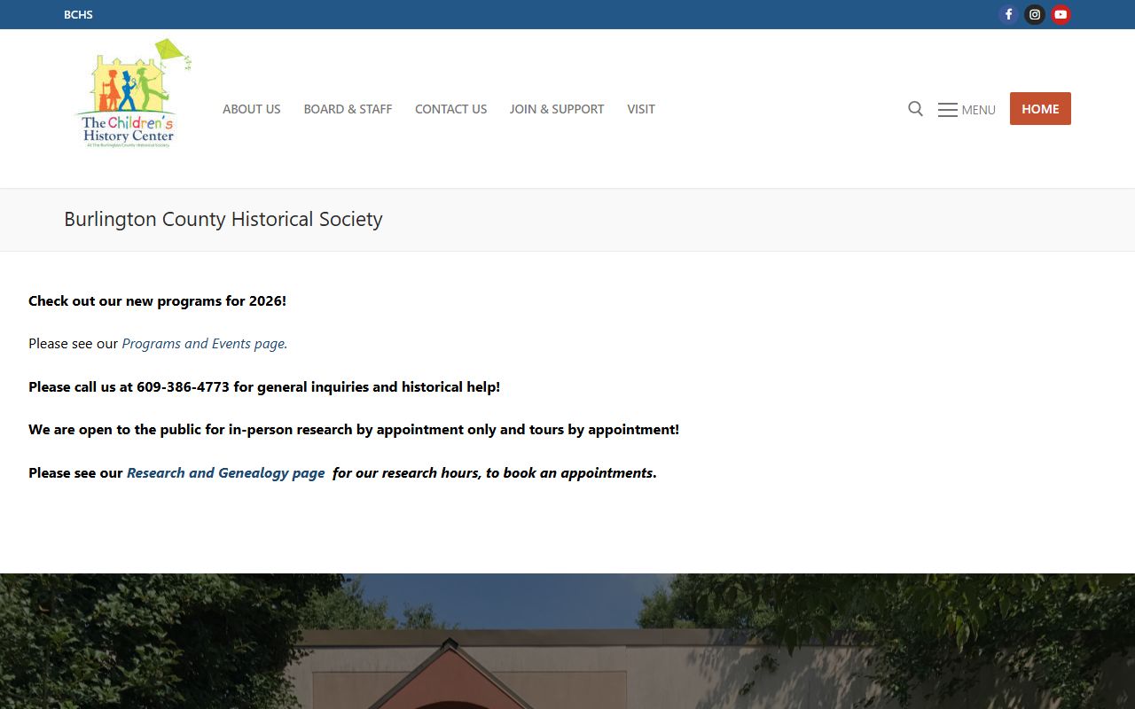The image size is (1135, 709).
Task: Open the Facebook social icon
Action: (1008, 14)
